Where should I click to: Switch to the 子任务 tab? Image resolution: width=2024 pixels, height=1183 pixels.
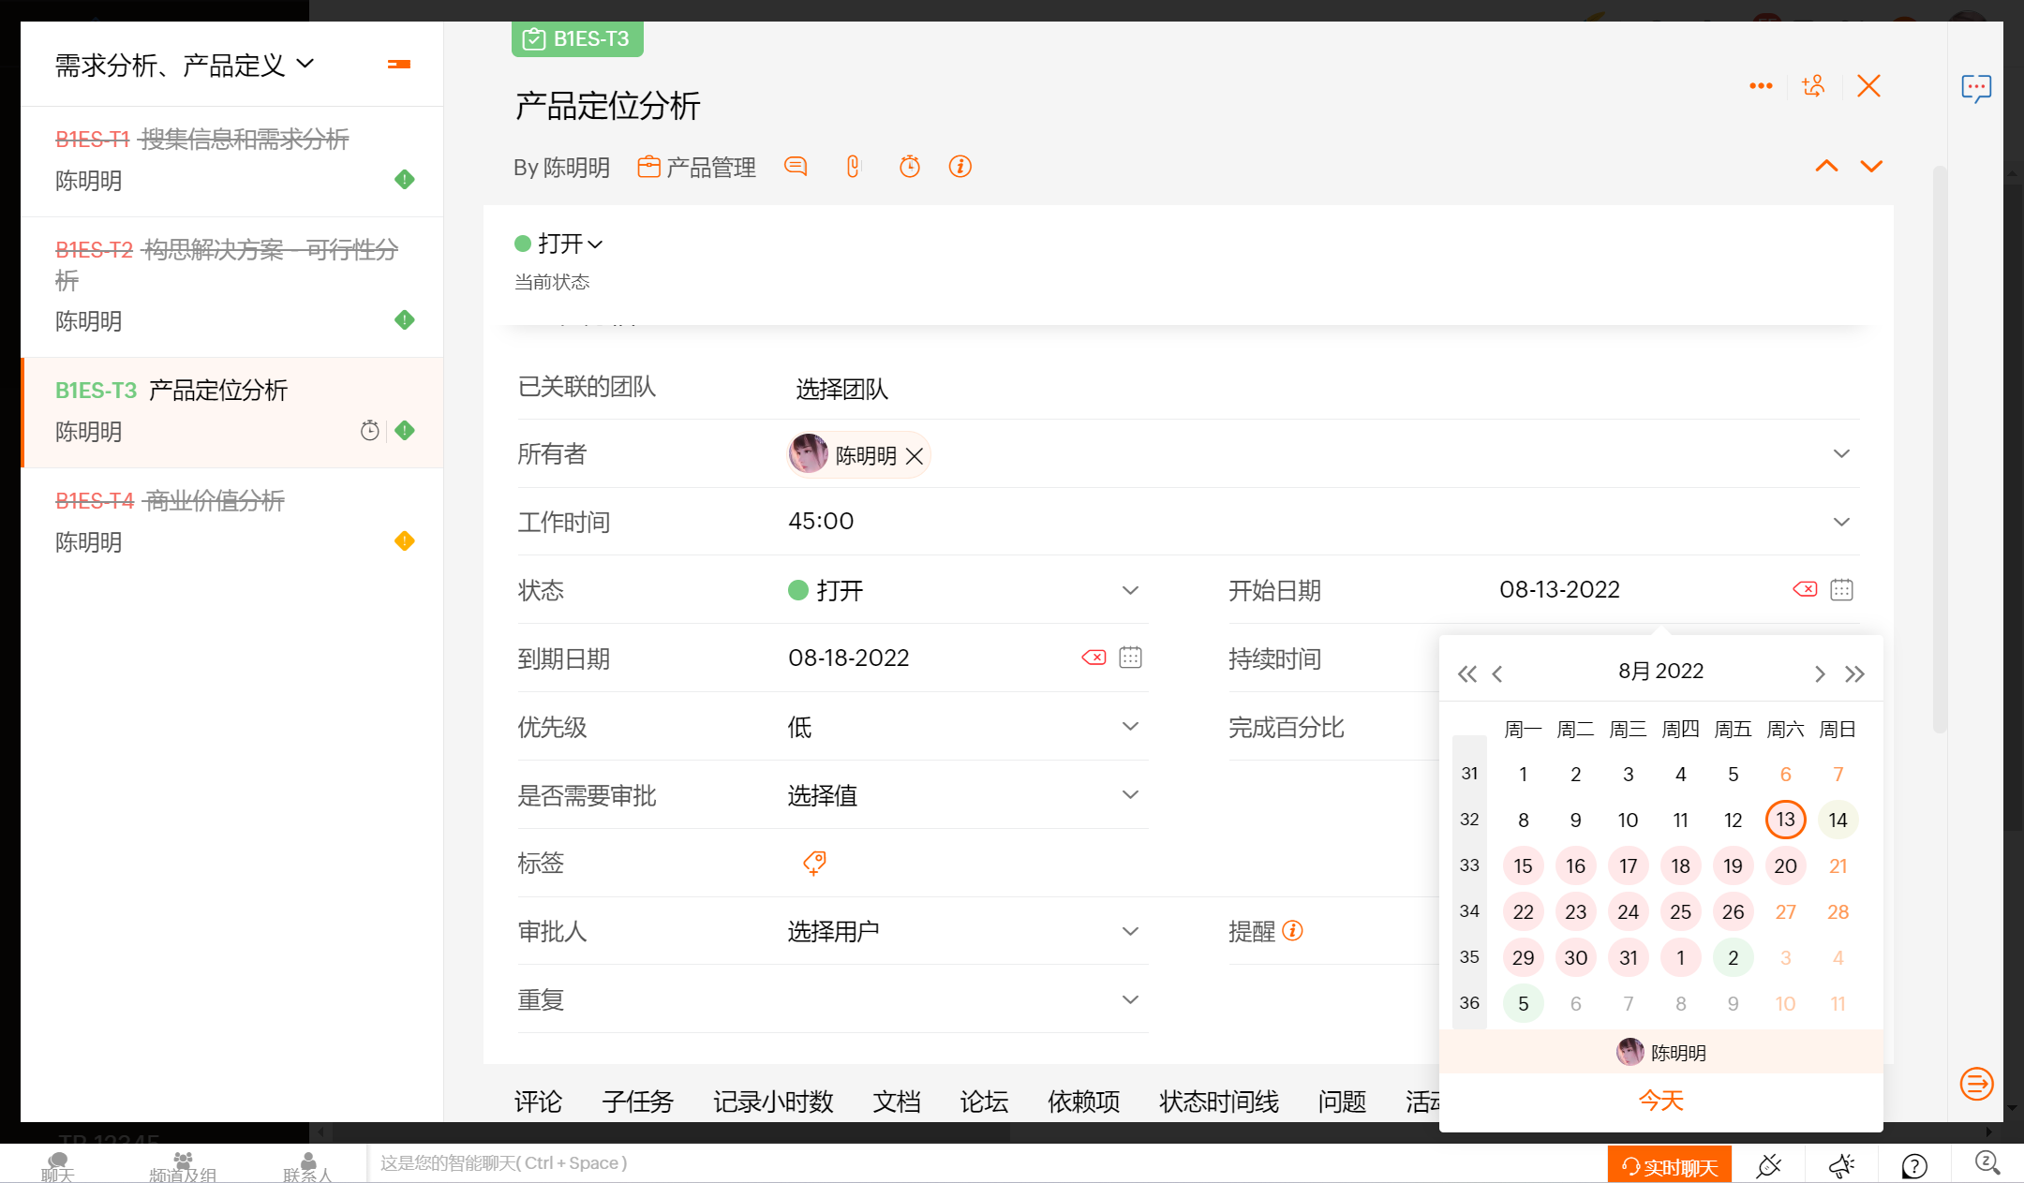pyautogui.click(x=637, y=1102)
